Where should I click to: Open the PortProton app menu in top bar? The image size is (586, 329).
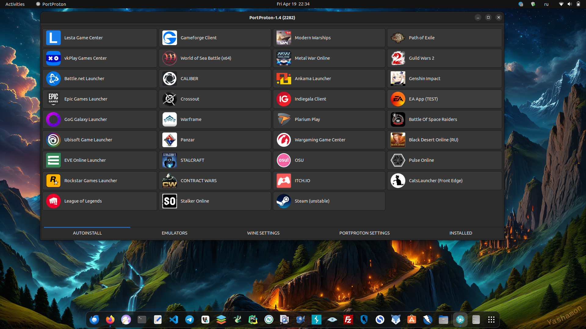(51, 4)
